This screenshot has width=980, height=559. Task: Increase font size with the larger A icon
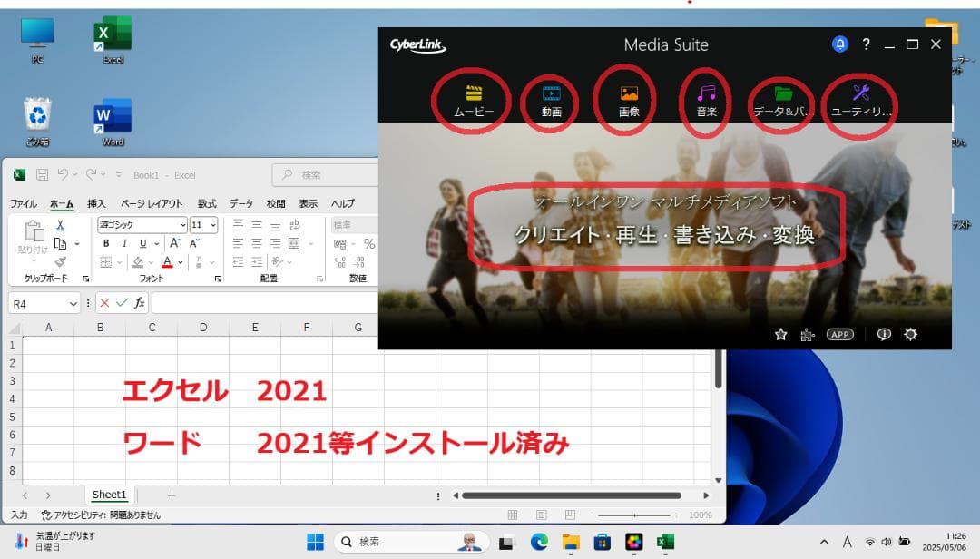pyautogui.click(x=175, y=243)
